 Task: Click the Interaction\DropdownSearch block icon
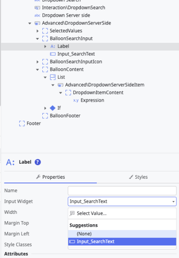(x=37, y=8)
